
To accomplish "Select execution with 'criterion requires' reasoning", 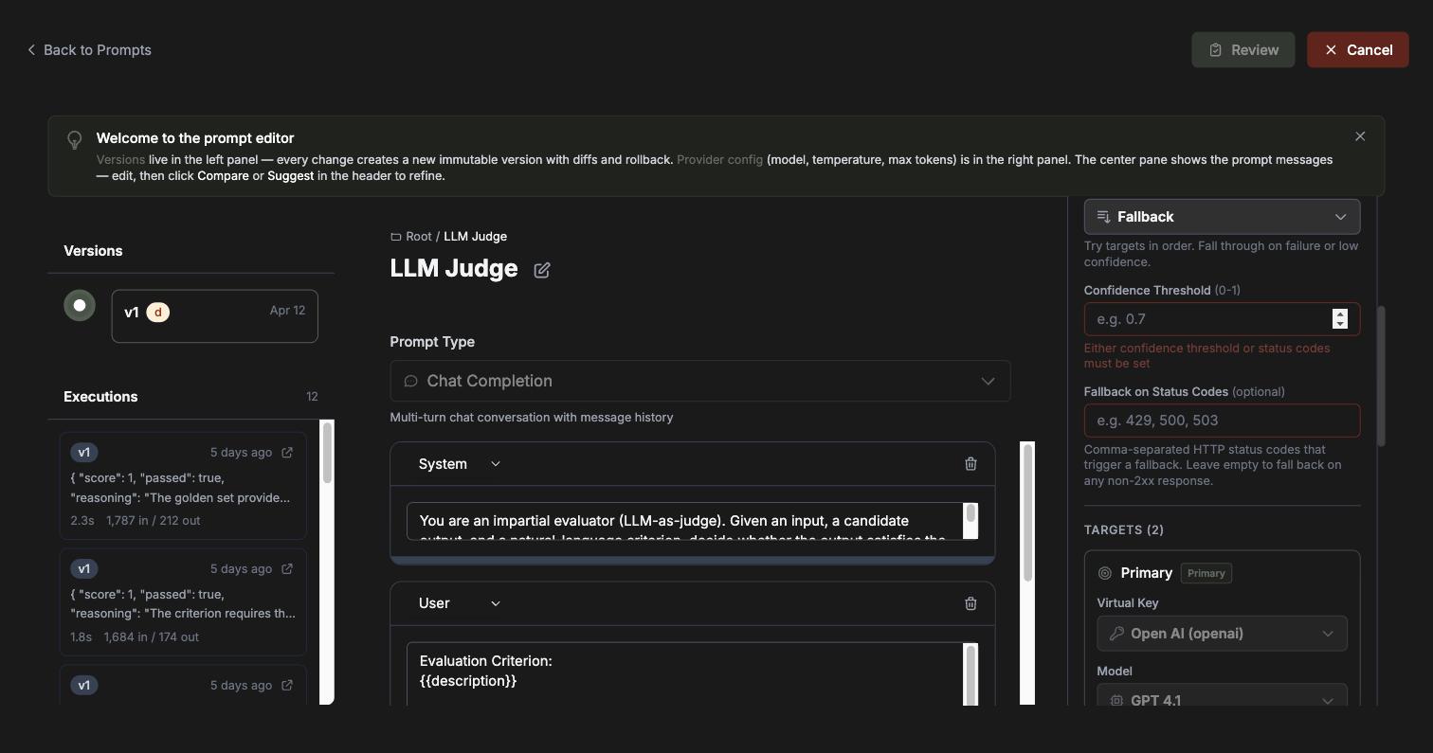I will click(x=183, y=602).
